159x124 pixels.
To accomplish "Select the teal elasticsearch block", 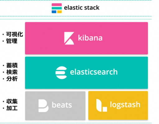I will pos(87,73).
